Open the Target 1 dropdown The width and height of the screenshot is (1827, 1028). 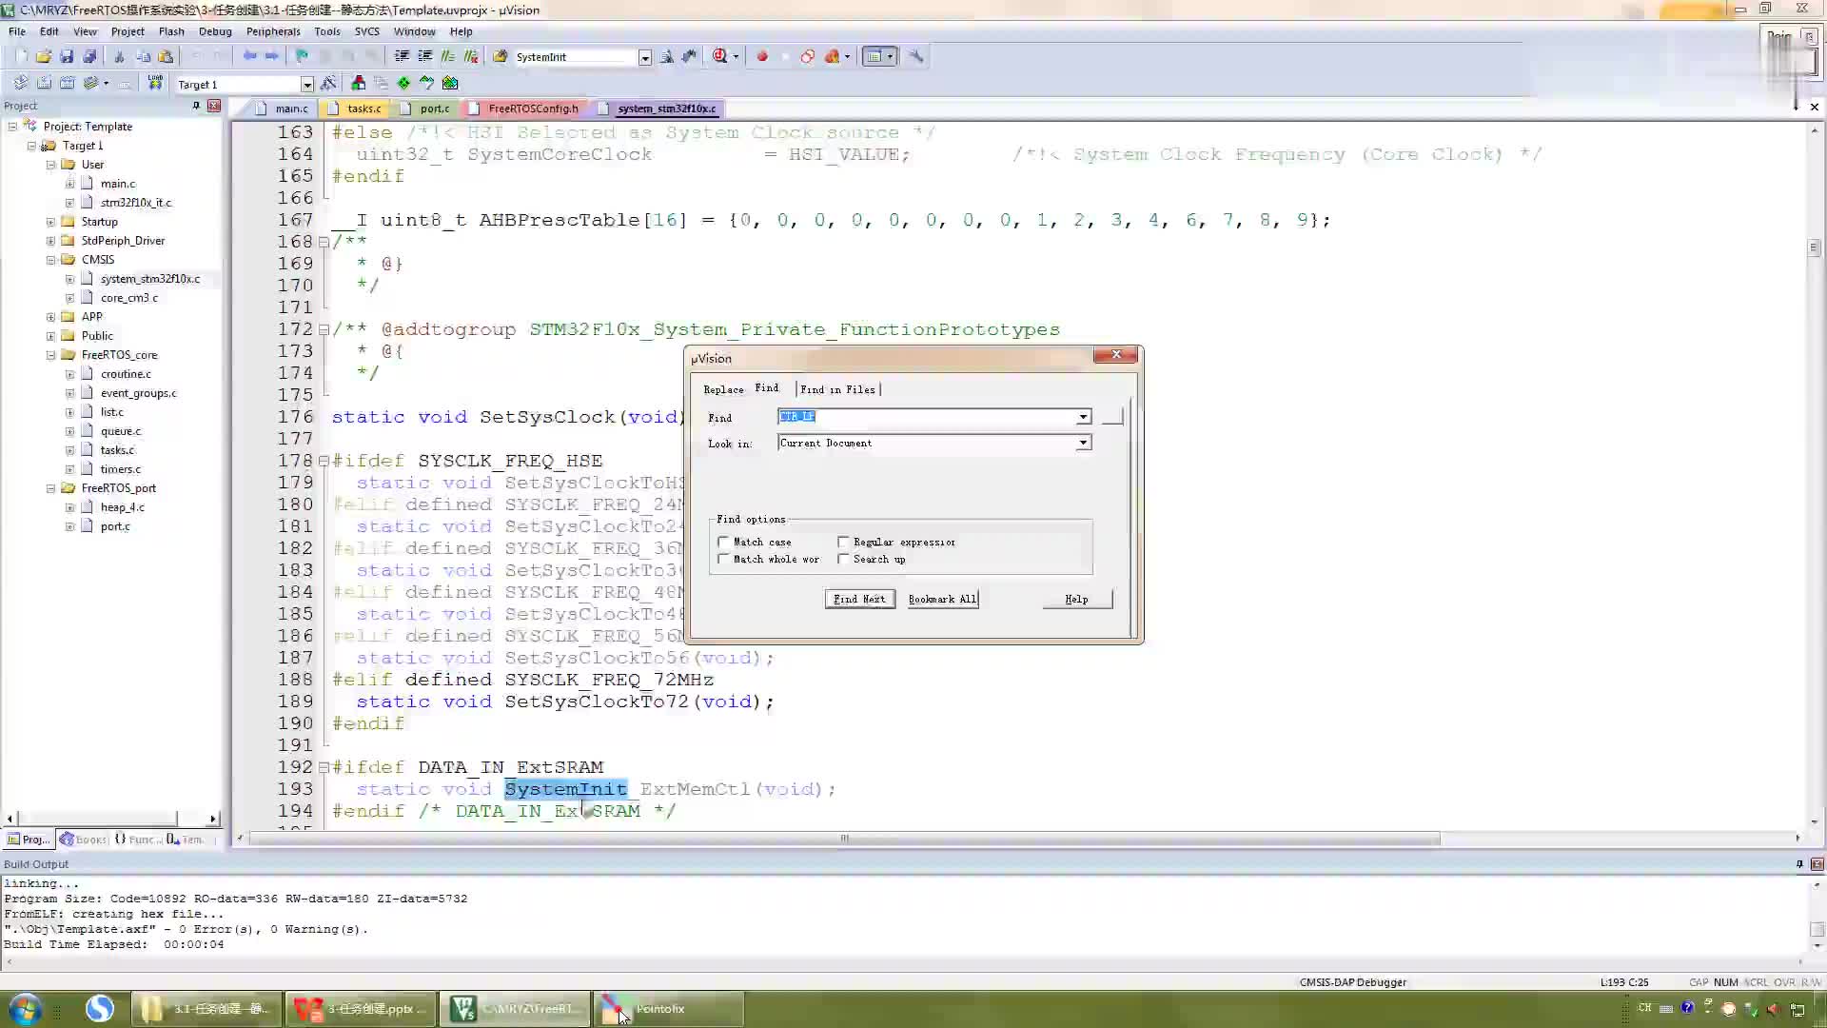click(x=306, y=85)
